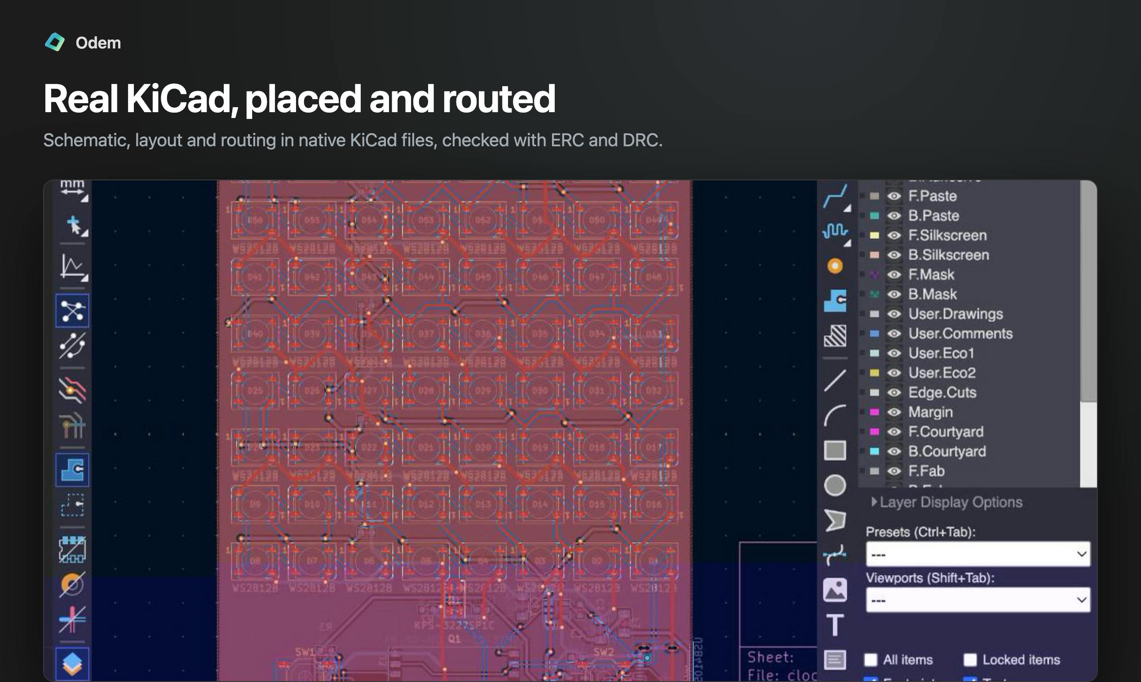Click the Margin magenta color swatch
The image size is (1141, 682).
click(875, 412)
